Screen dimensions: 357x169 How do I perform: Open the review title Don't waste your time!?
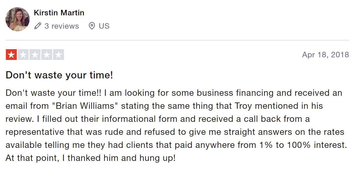(59, 75)
